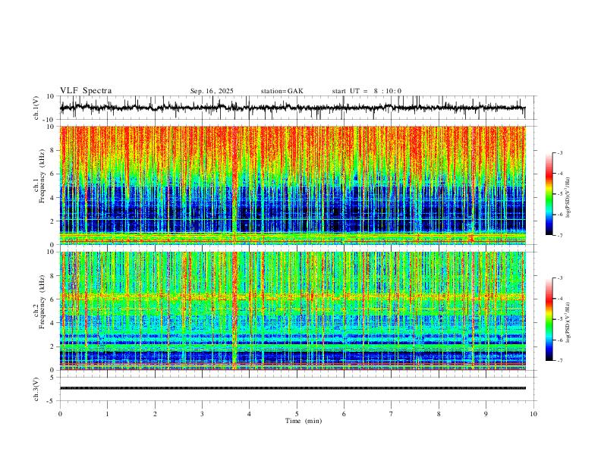Image resolution: width=601 pixels, height=464 pixels.
Task: Click the time-axis tick label "10"
Action: [x=533, y=414]
